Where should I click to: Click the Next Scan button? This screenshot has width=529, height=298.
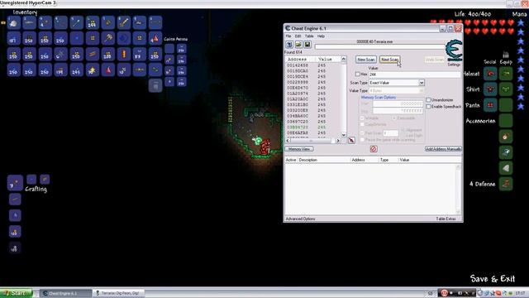coord(389,60)
